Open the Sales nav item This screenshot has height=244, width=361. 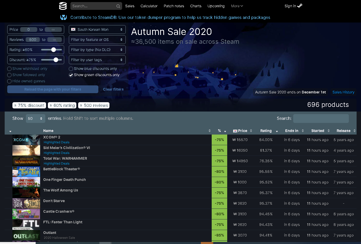pyautogui.click(x=130, y=6)
